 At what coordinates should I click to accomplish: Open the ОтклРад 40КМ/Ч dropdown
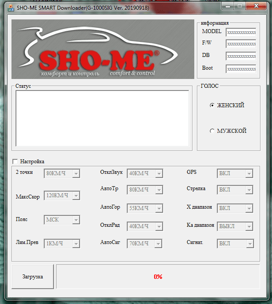[x=145, y=226]
